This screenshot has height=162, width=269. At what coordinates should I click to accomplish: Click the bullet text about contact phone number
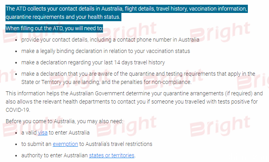(x=110, y=40)
